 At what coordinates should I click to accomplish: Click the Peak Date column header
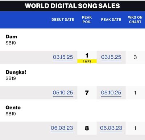pos(111,20)
